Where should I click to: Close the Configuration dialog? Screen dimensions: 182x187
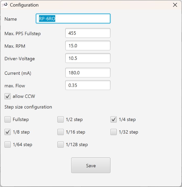coord(175,5)
